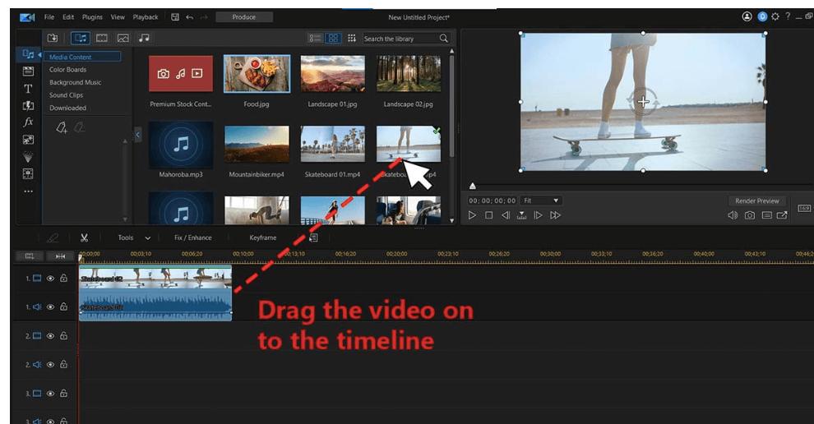Open the File menu
This screenshot has height=424, width=814.
[x=49, y=17]
